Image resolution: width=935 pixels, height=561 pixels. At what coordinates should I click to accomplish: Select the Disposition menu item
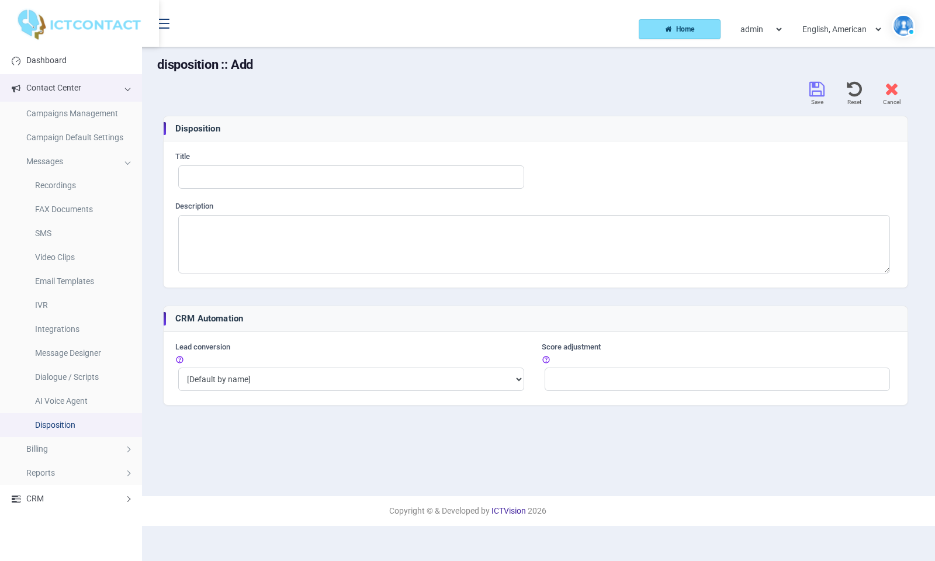click(x=55, y=425)
